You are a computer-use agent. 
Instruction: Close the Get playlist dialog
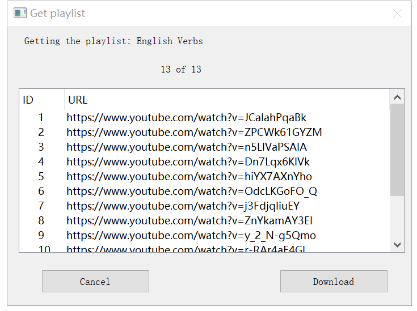point(397,13)
